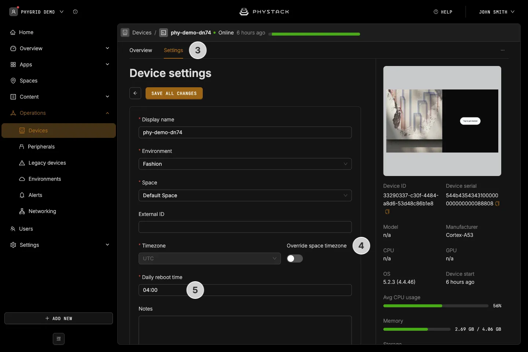Copy the Device ID value
Image resolution: width=528 pixels, height=352 pixels.
coord(387,212)
